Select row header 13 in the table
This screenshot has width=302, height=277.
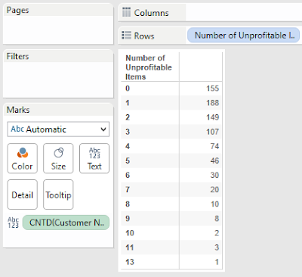pos(130,262)
